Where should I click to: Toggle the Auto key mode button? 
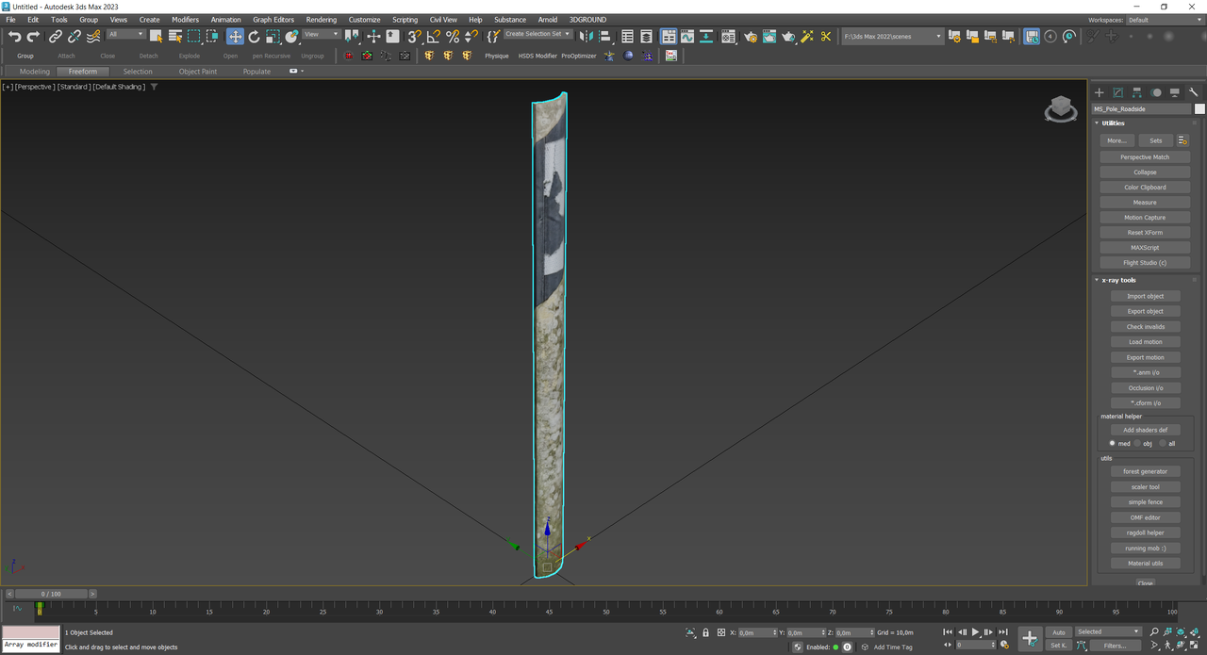(x=1059, y=632)
